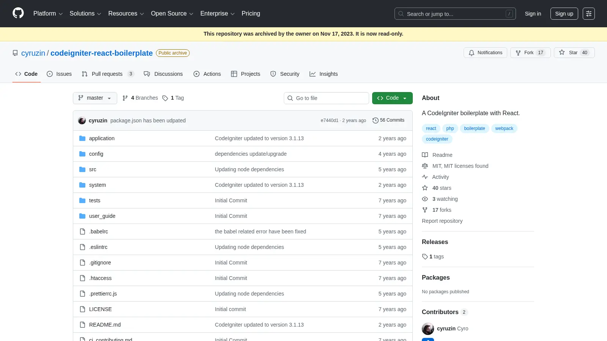This screenshot has width=607, height=341.
Task: Click the file icon next to .eslintrc
Action: [82, 247]
